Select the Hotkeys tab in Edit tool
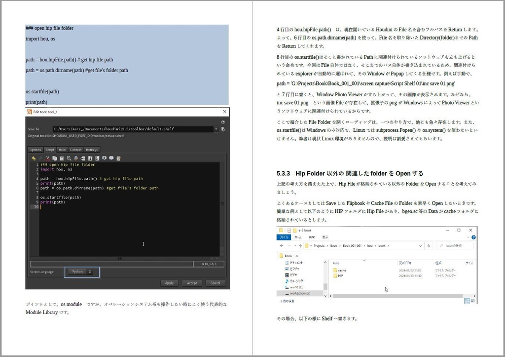 [92, 150]
